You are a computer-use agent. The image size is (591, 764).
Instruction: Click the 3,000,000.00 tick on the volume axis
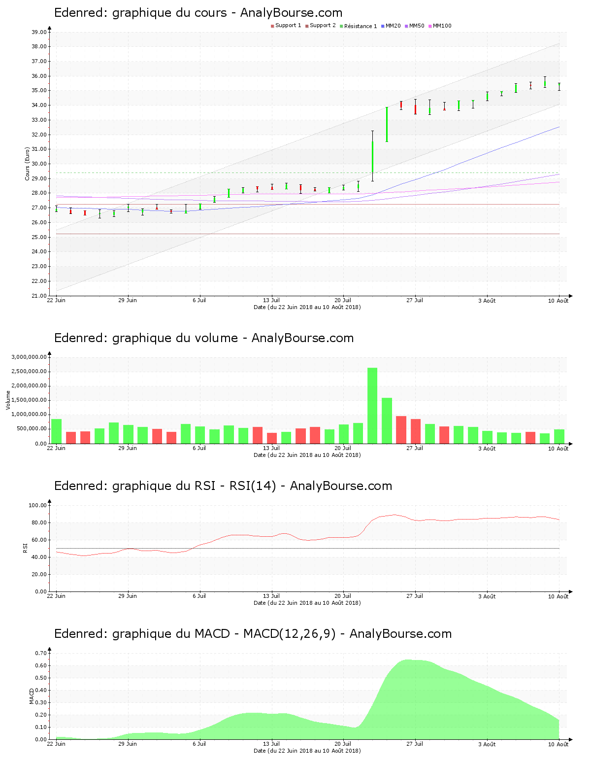click(x=29, y=357)
